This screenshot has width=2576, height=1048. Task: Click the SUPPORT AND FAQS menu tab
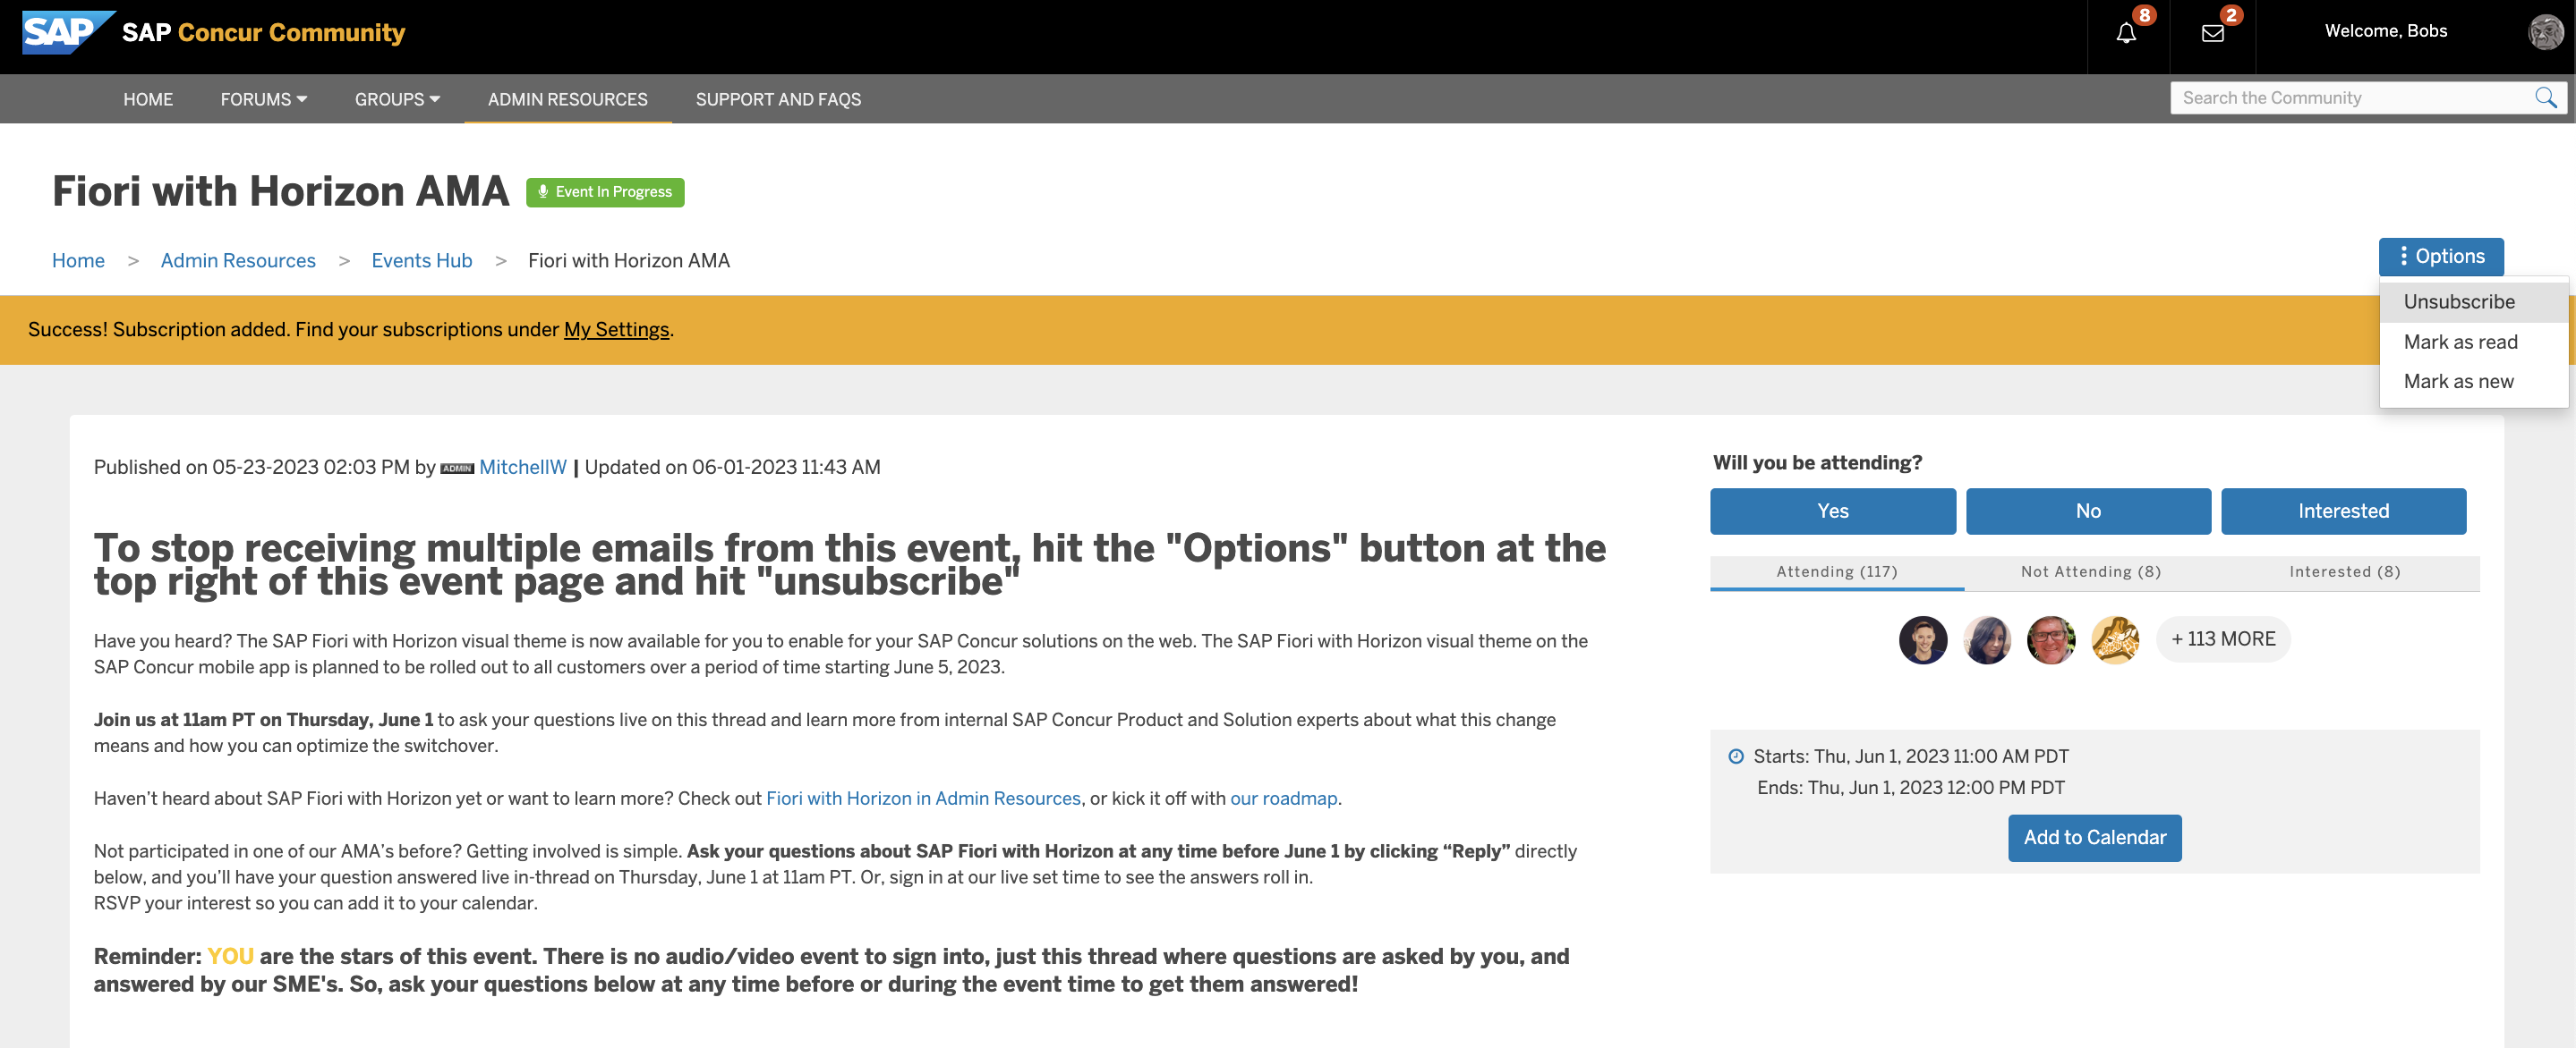[777, 97]
